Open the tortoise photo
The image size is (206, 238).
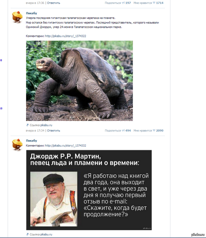click(x=79, y=81)
